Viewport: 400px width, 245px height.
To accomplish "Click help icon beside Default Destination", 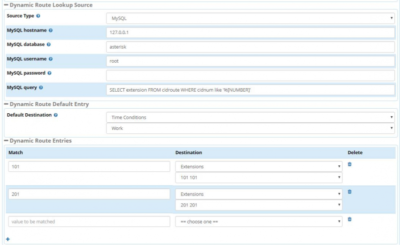I will click(x=55, y=115).
